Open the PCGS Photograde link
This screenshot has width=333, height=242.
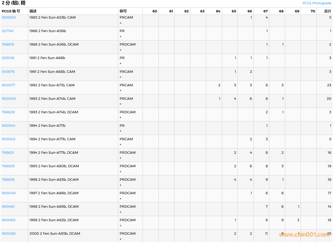[317, 3]
